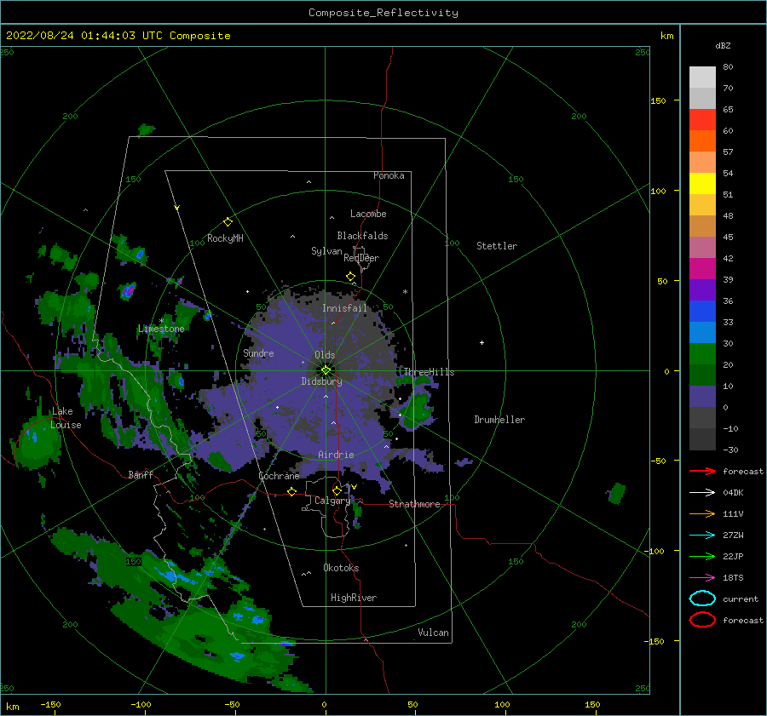Click the red forecast arrow legend icon

pos(702,471)
